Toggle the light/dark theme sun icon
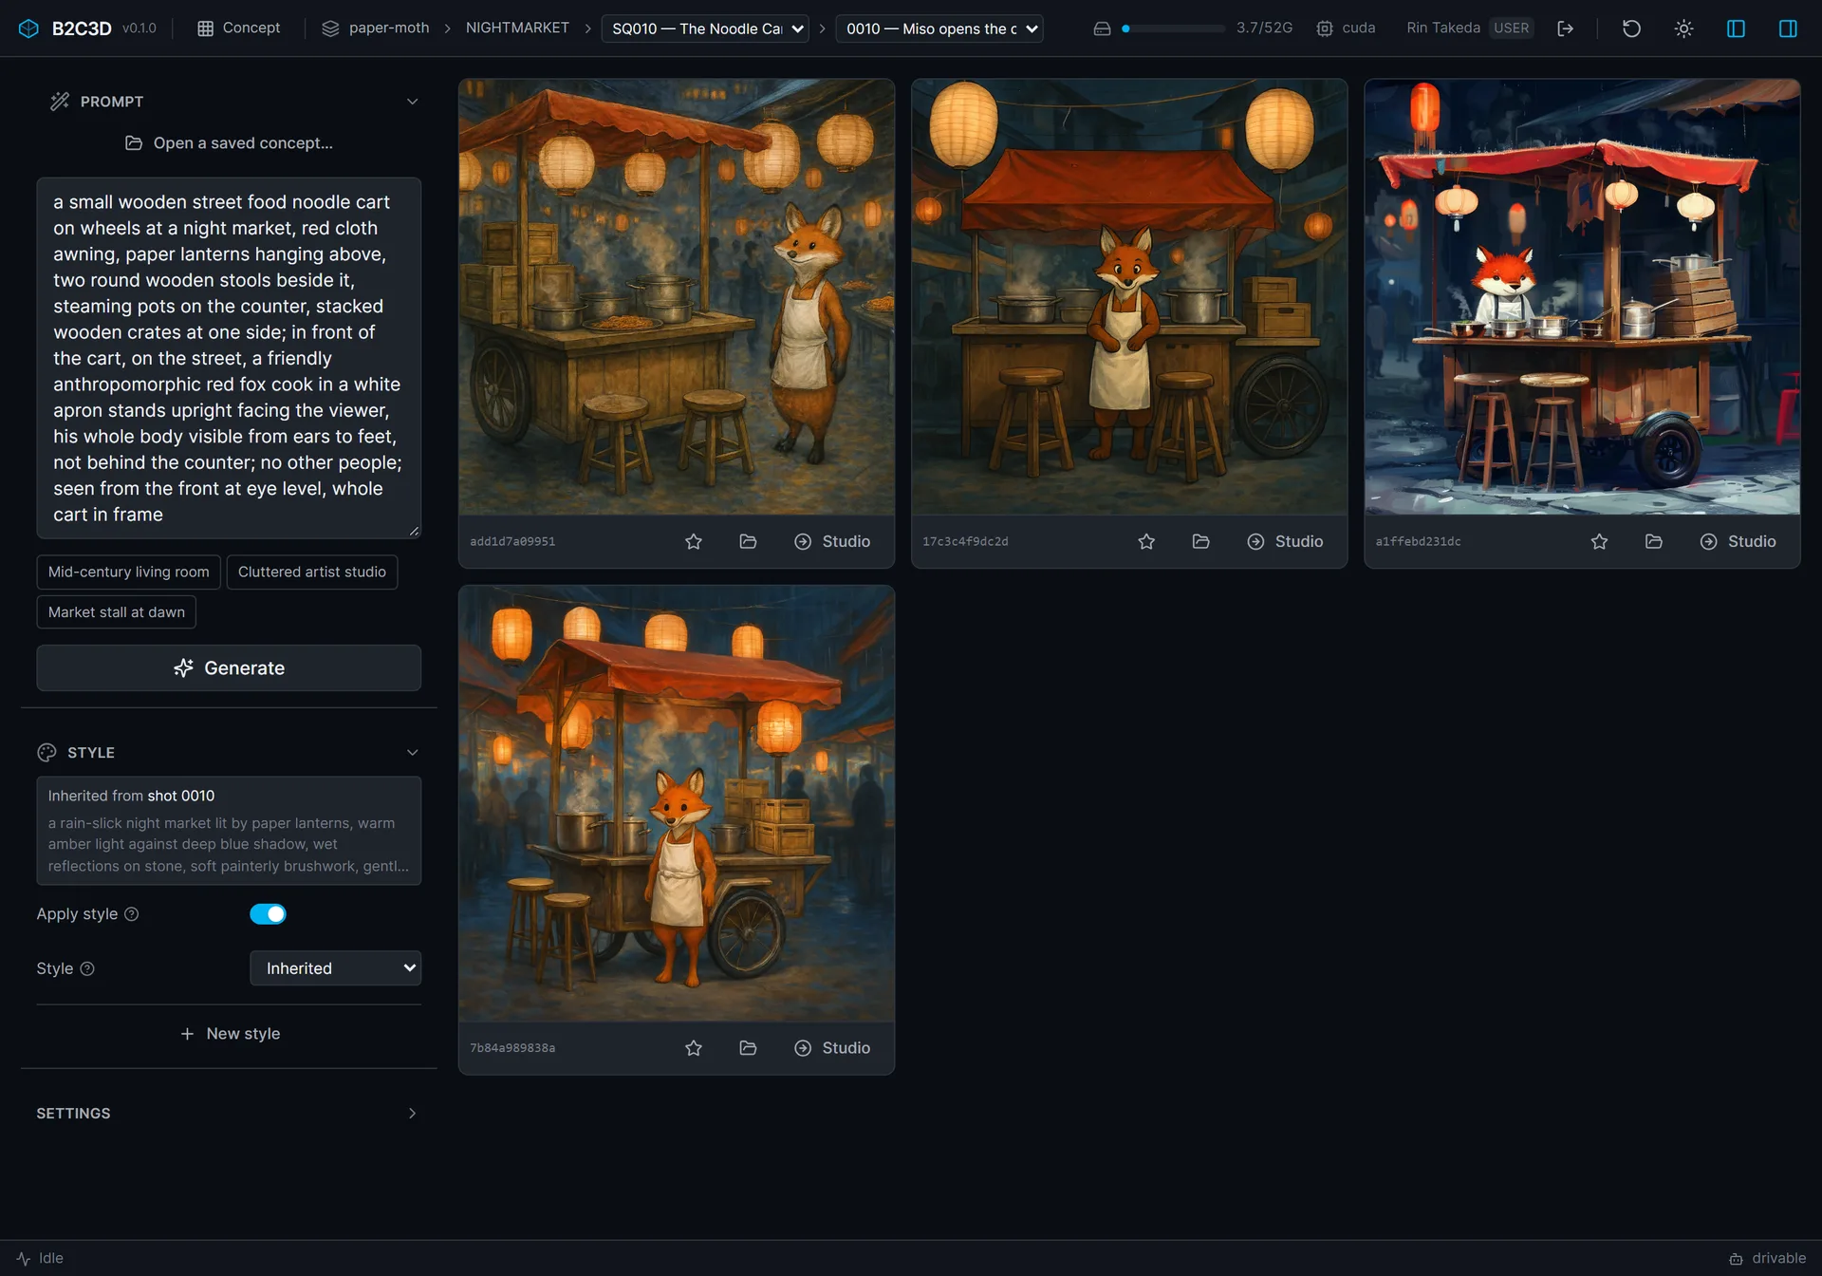Image resolution: width=1822 pixels, height=1276 pixels. 1683,28
